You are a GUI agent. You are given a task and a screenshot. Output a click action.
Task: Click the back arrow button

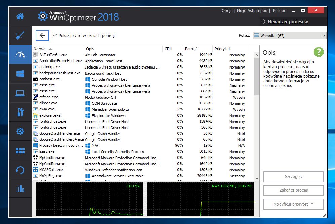tap(42, 35)
